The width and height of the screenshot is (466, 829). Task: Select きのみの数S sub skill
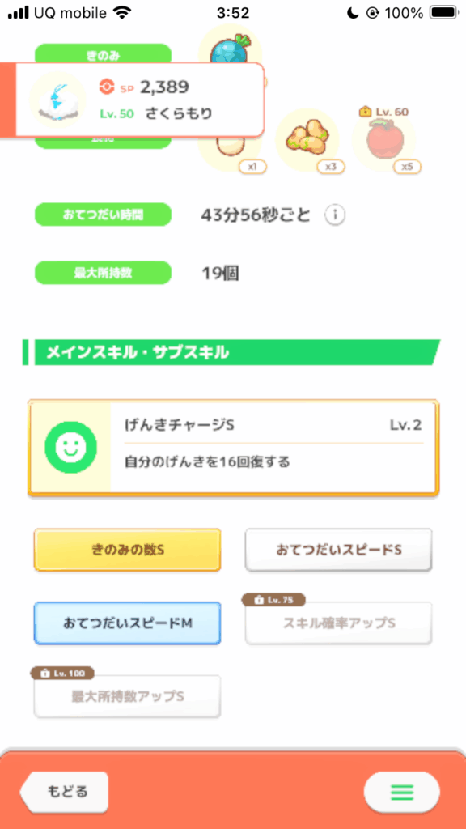click(127, 550)
